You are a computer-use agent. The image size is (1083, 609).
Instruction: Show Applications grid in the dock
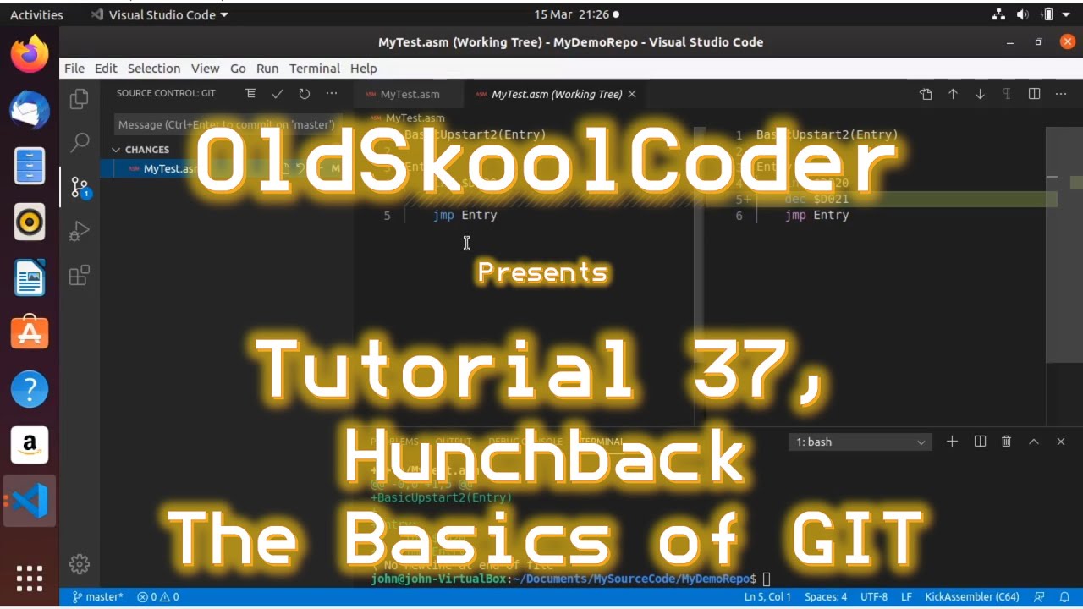(30, 579)
